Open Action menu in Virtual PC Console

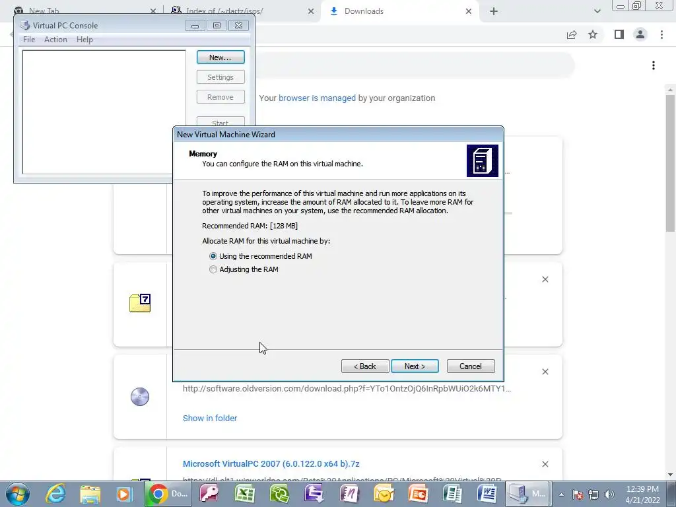click(55, 39)
